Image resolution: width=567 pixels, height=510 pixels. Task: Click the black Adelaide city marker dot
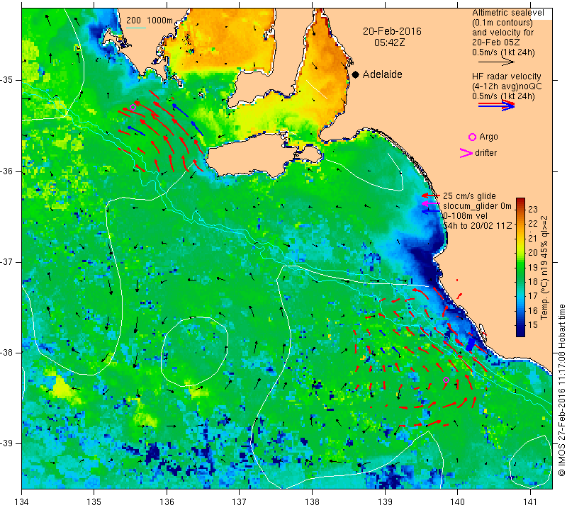point(356,74)
